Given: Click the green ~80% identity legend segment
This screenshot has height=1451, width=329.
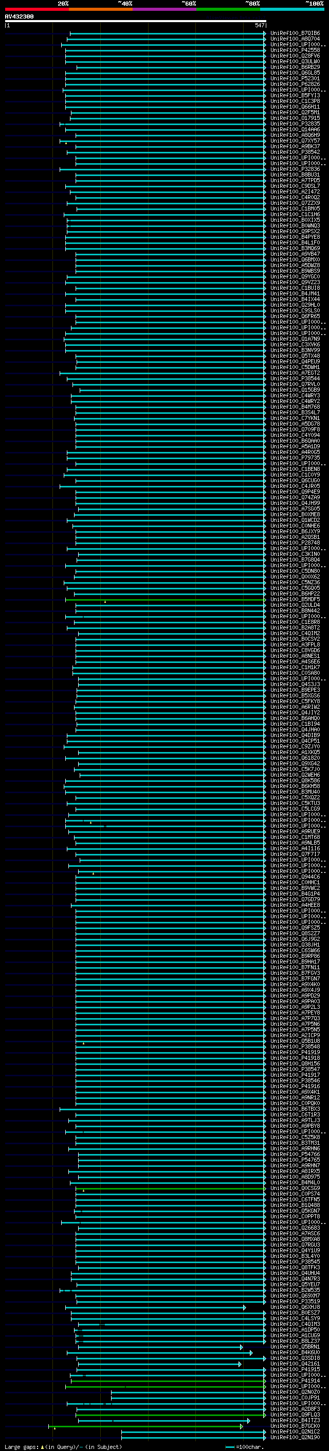Looking at the screenshot, I should click(x=228, y=9).
